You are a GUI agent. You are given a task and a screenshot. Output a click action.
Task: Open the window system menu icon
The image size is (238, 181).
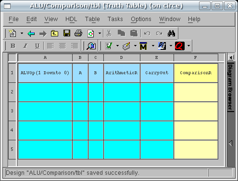(x=7, y=6)
